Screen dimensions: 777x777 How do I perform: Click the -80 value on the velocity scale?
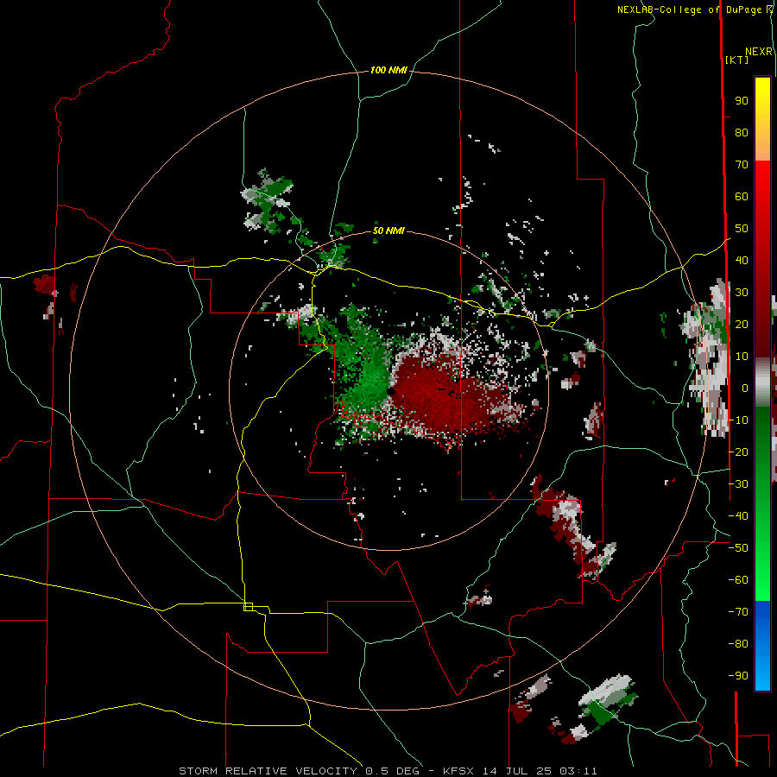pyautogui.click(x=738, y=644)
